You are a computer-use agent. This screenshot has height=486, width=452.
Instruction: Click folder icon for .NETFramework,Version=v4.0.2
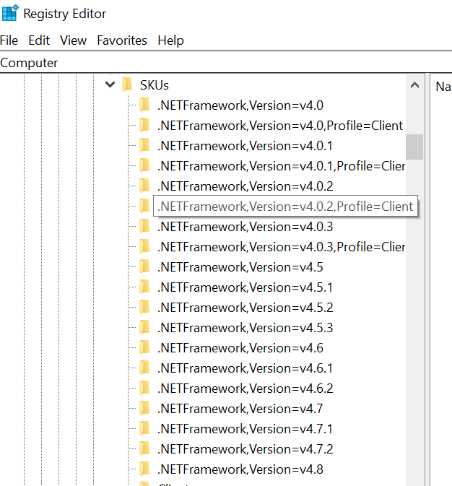[x=145, y=186]
